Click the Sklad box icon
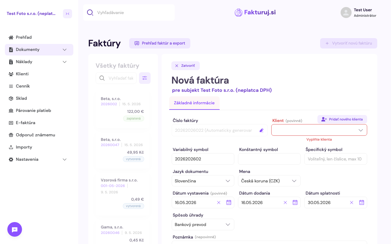 coord(11,99)
